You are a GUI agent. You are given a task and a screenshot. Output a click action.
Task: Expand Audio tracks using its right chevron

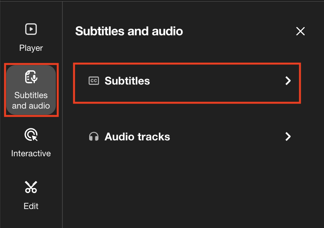point(288,136)
